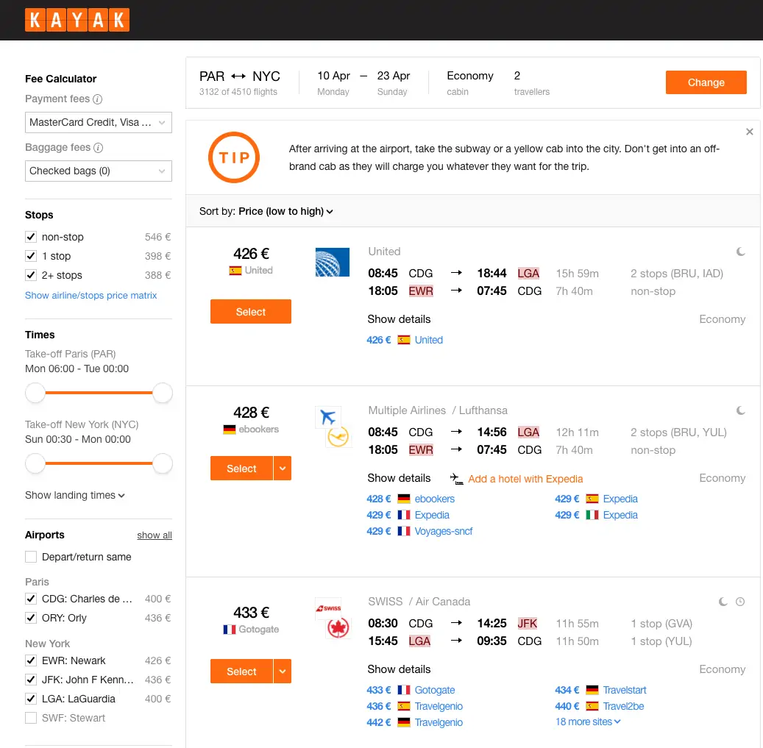Click the Baggage fees info icon
This screenshot has width=763, height=748.
point(99,148)
